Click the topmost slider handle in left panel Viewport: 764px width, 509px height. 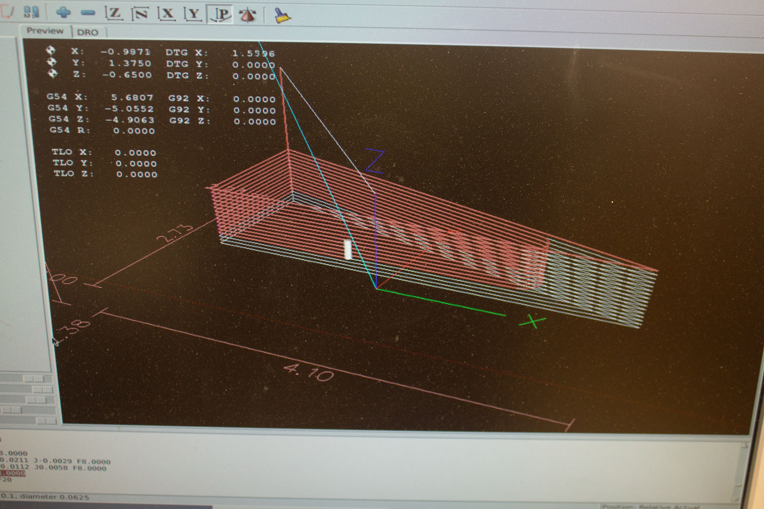pos(33,379)
